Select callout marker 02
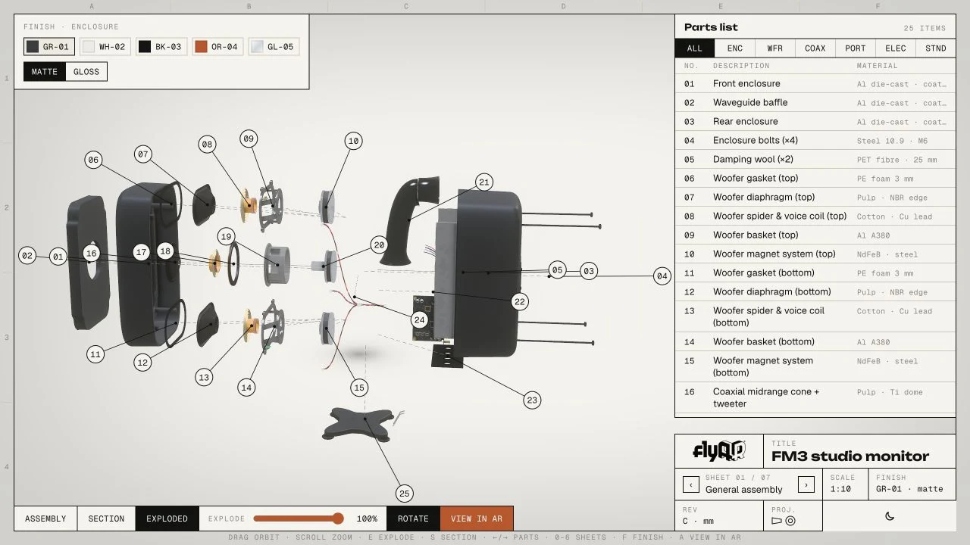 [x=27, y=256]
